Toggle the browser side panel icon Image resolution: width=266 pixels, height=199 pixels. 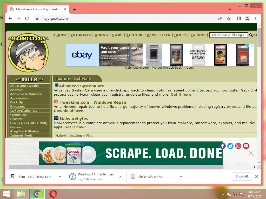coord(239,18)
